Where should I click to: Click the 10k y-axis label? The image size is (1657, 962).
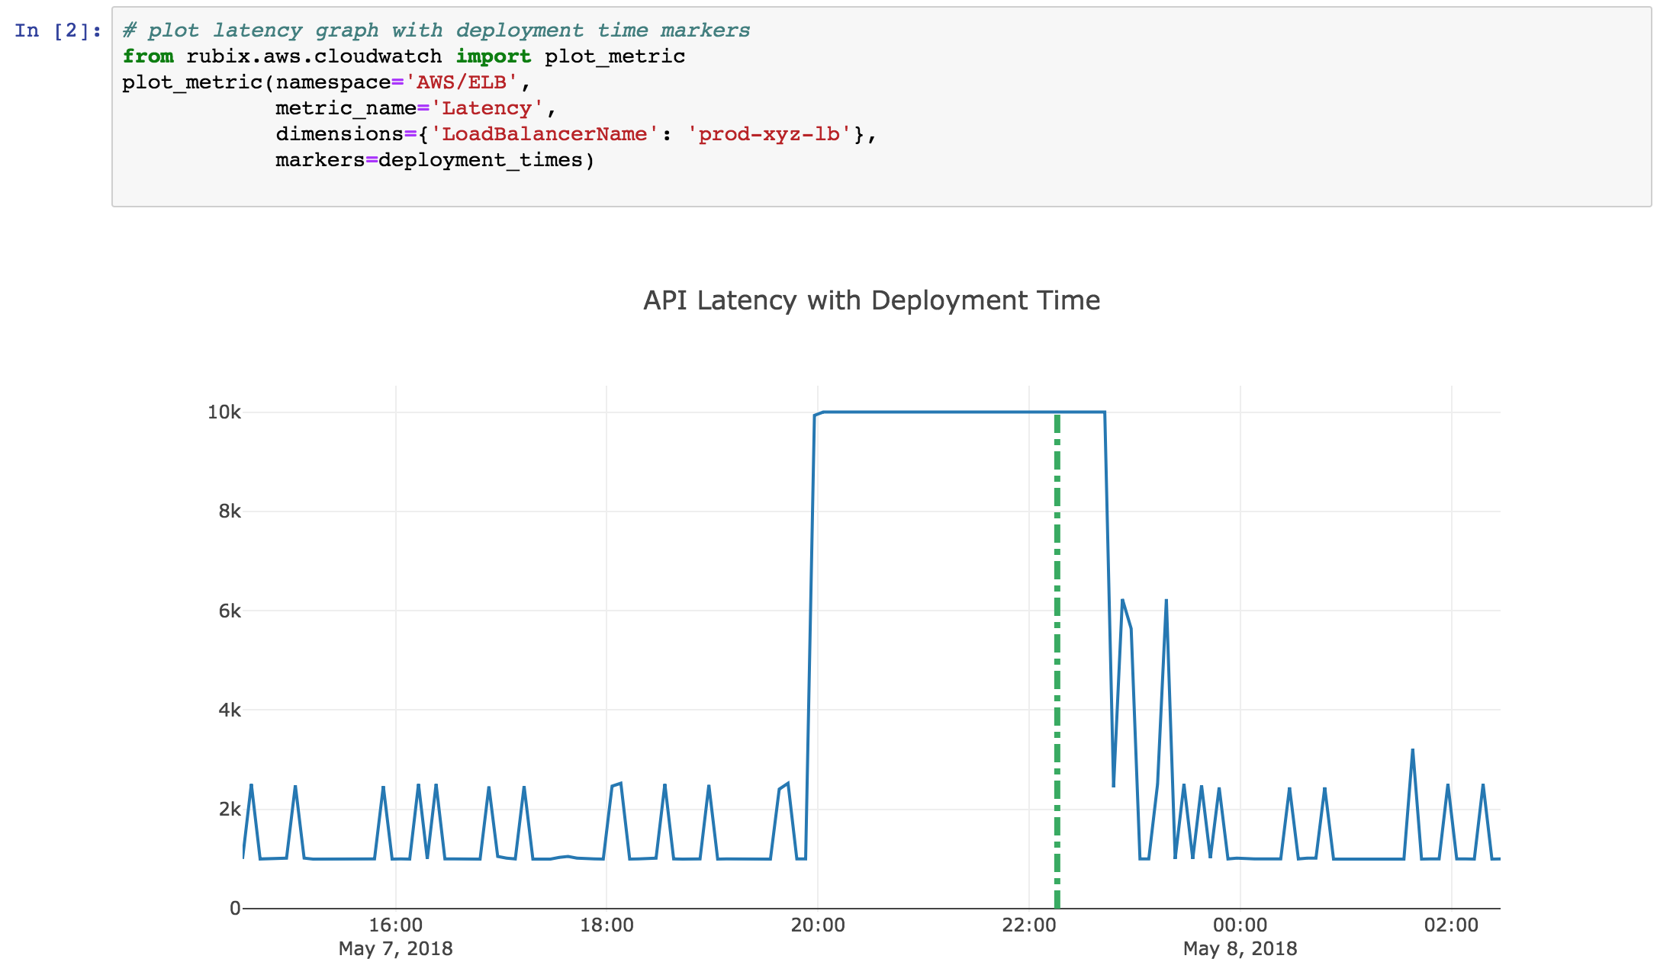pos(224,412)
